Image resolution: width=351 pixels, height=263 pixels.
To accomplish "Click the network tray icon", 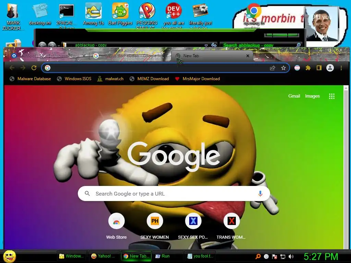I will tap(283, 256).
